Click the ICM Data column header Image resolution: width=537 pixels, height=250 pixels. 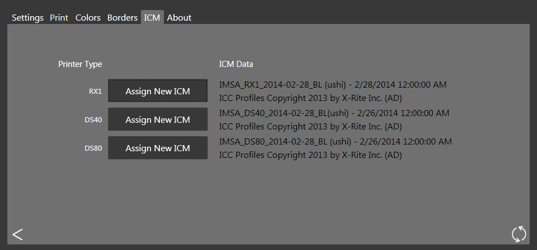click(236, 64)
